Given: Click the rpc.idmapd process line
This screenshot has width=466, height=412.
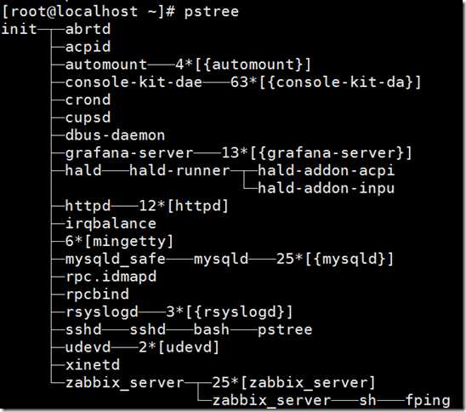Looking at the screenshot, I should coord(111,277).
